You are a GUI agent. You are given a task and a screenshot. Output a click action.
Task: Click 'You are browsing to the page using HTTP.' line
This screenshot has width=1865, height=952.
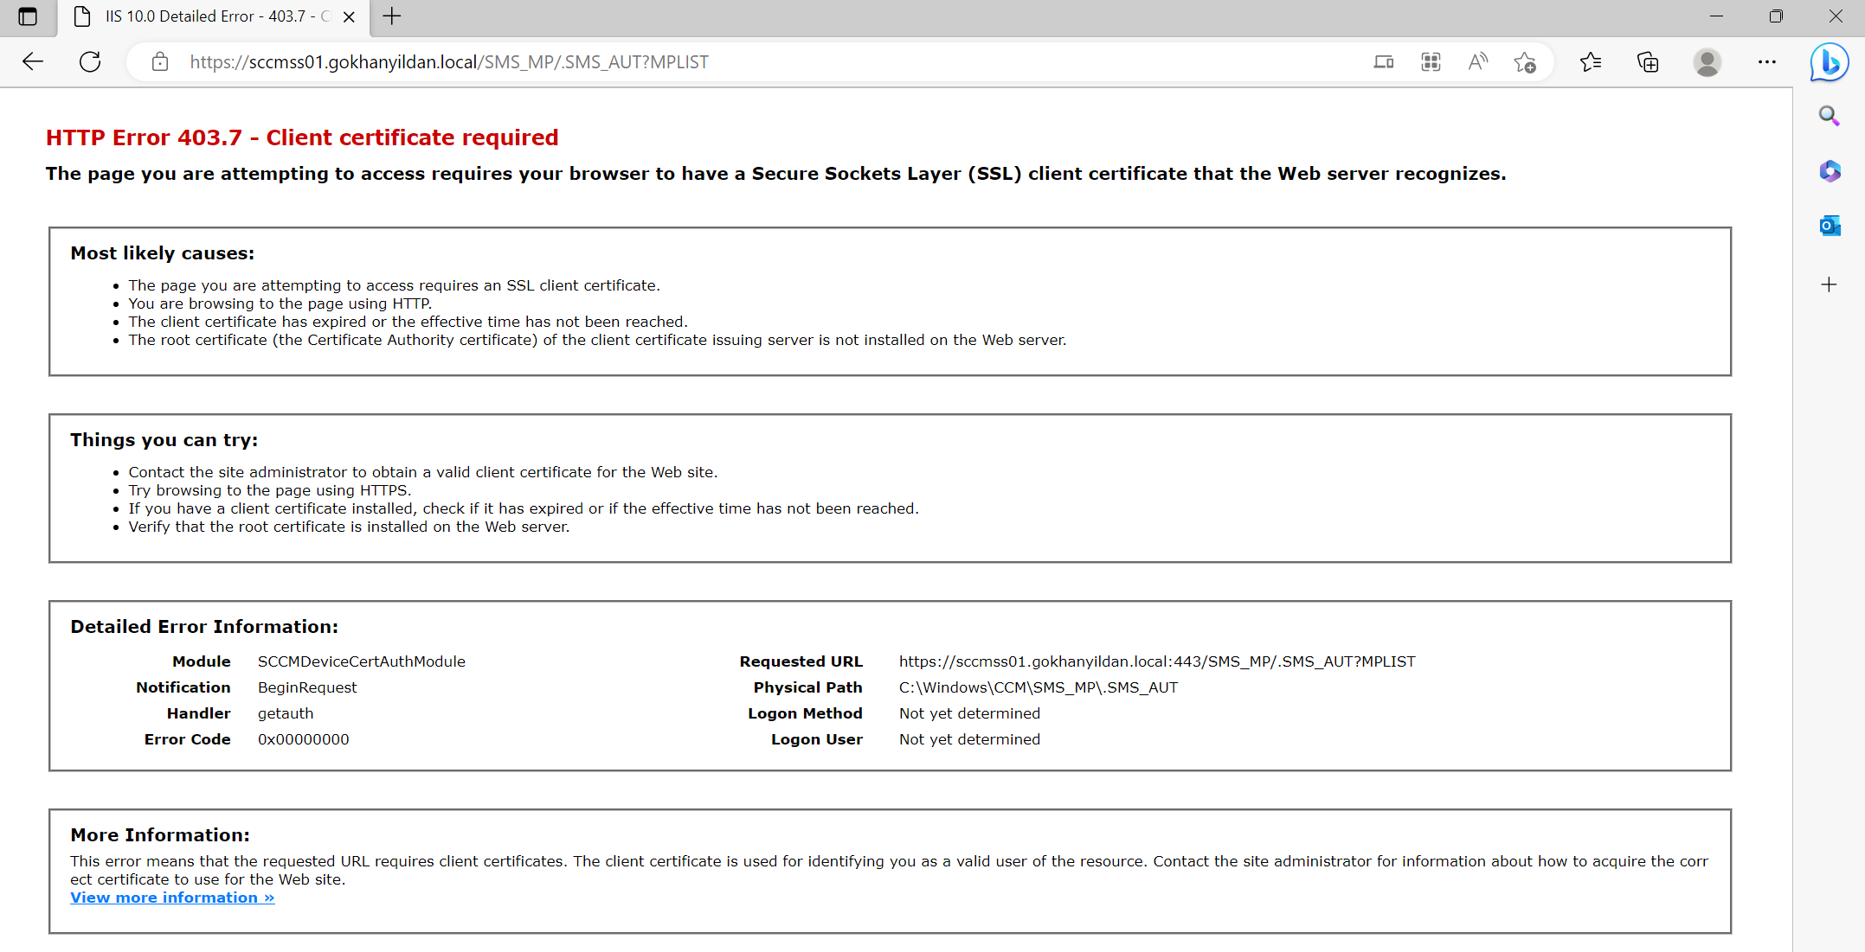pyautogui.click(x=280, y=303)
